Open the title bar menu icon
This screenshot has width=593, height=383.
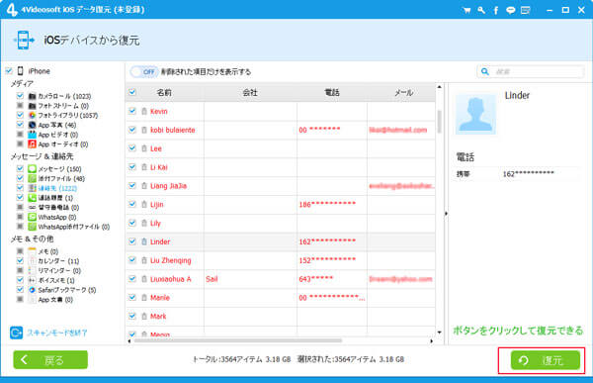click(526, 10)
